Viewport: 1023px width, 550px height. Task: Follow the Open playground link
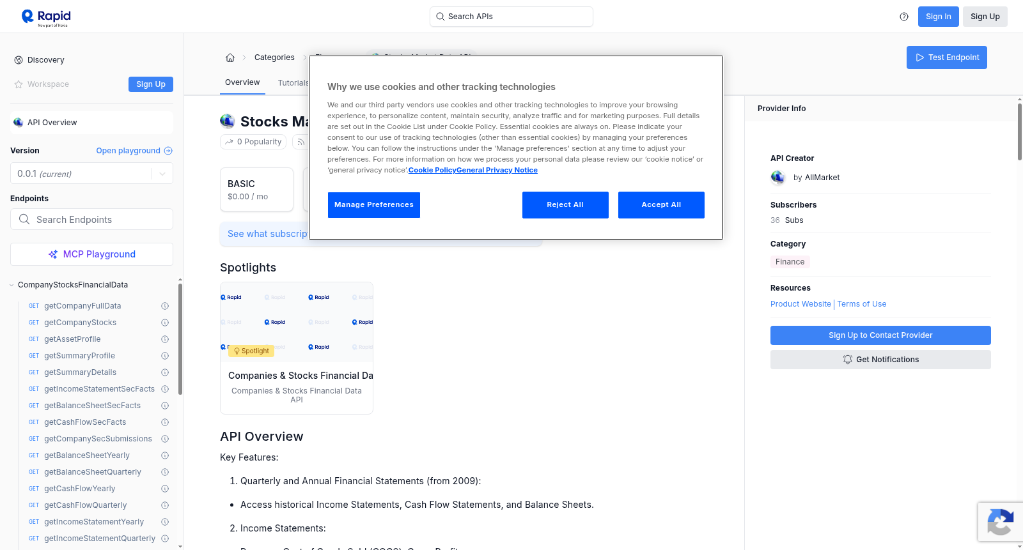coord(134,151)
